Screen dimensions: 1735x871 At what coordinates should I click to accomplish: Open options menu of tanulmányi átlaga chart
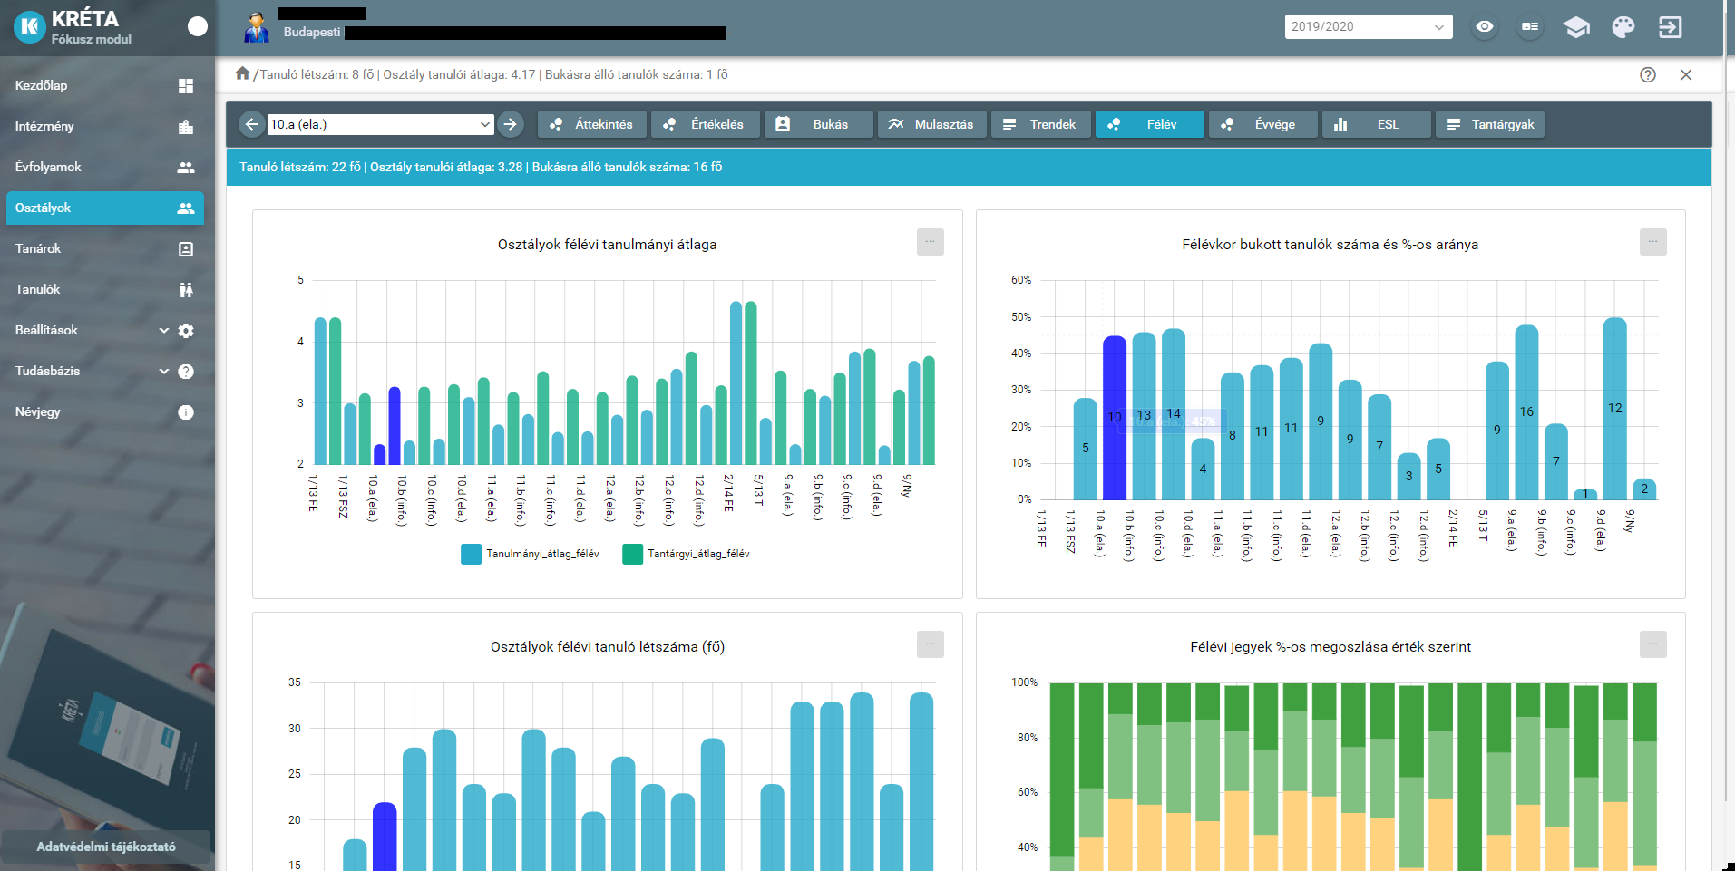pos(930,242)
